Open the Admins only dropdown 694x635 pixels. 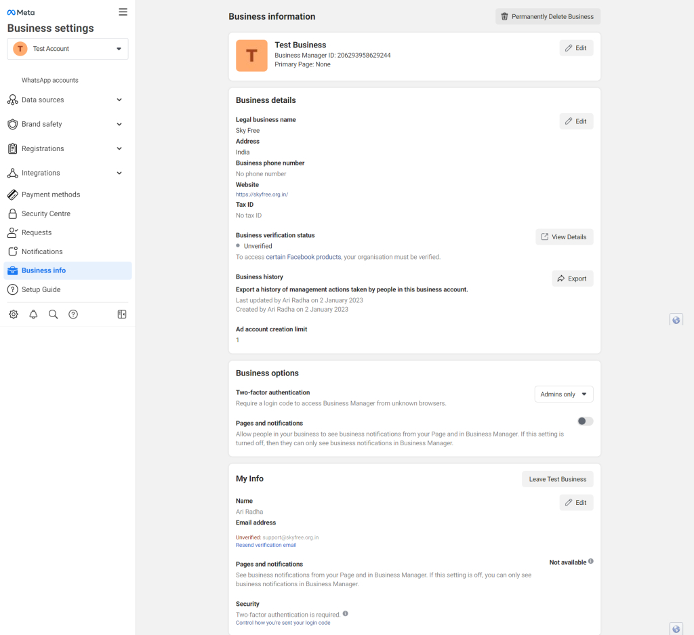(563, 394)
